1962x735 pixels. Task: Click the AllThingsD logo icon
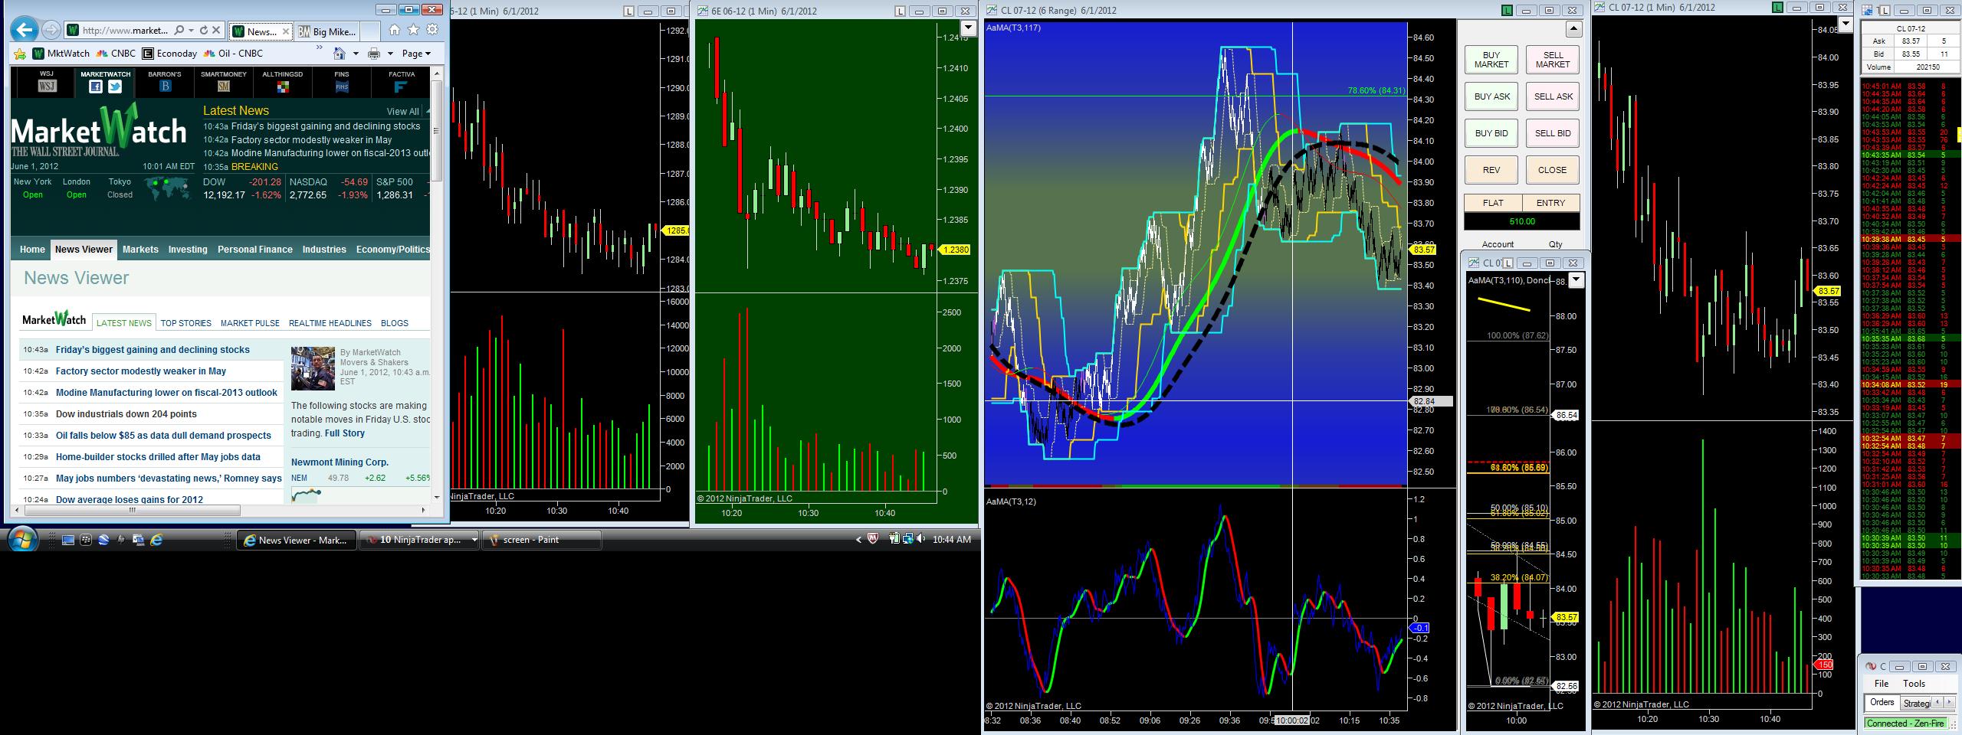[x=283, y=87]
